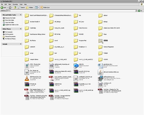This screenshot has height=115, width=144.
Task: Open My Documents from Other Places
Action: point(9,34)
